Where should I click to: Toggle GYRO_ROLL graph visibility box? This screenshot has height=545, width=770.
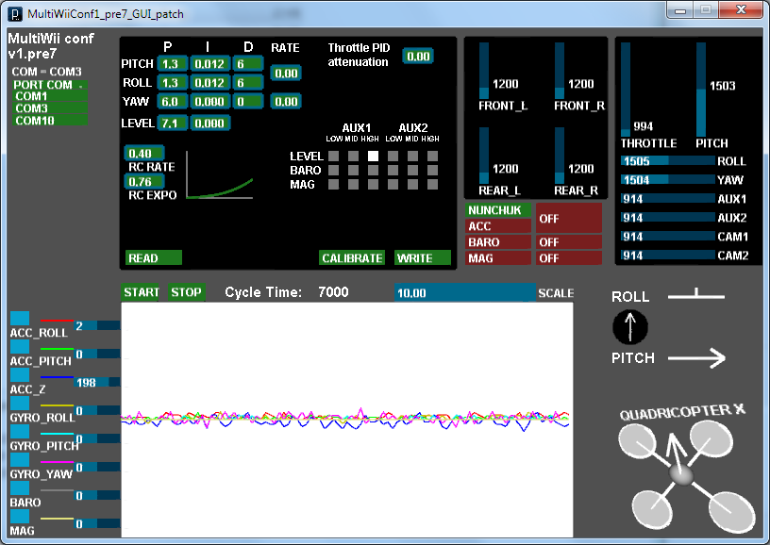tap(20, 403)
